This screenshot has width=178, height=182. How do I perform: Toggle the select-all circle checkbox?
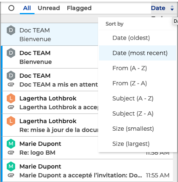pos(11,8)
